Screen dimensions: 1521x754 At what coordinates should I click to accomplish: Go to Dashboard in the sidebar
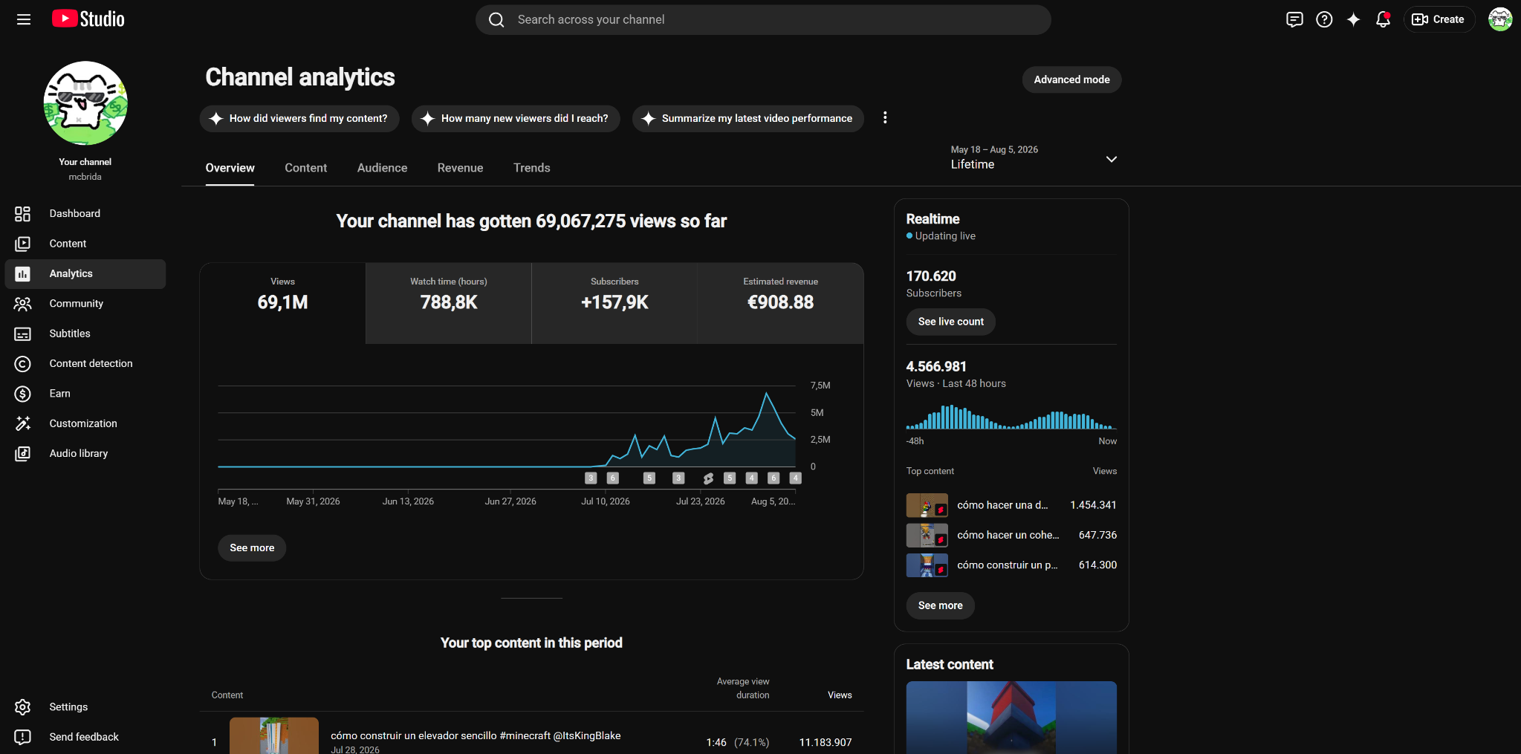coord(85,214)
